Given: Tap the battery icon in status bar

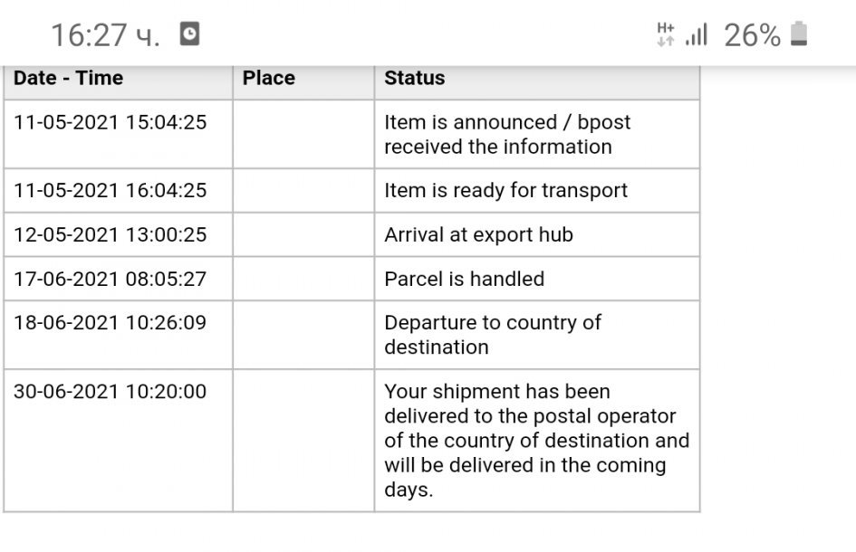Looking at the screenshot, I should pyautogui.click(x=798, y=34).
